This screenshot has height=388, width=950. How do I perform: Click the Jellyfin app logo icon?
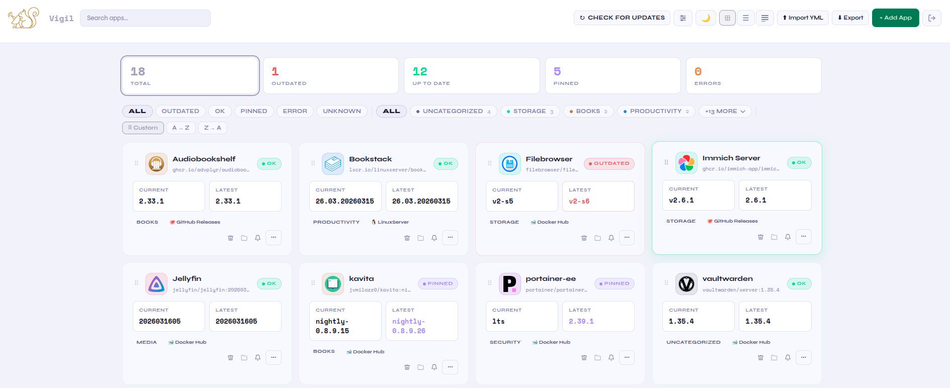pos(156,284)
